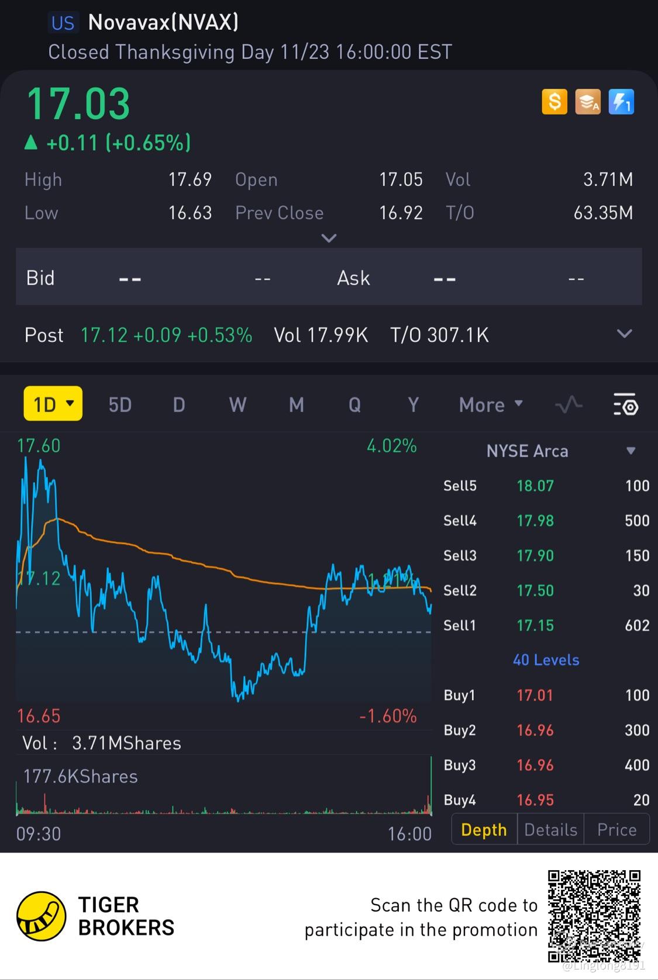658x980 pixels.
Task: Tap the Buy2 16.96 order row
Action: point(546,730)
